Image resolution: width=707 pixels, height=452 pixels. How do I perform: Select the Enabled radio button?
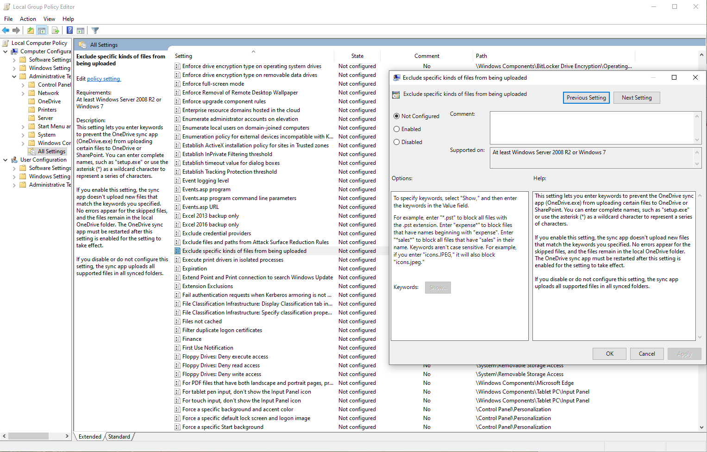coord(397,129)
